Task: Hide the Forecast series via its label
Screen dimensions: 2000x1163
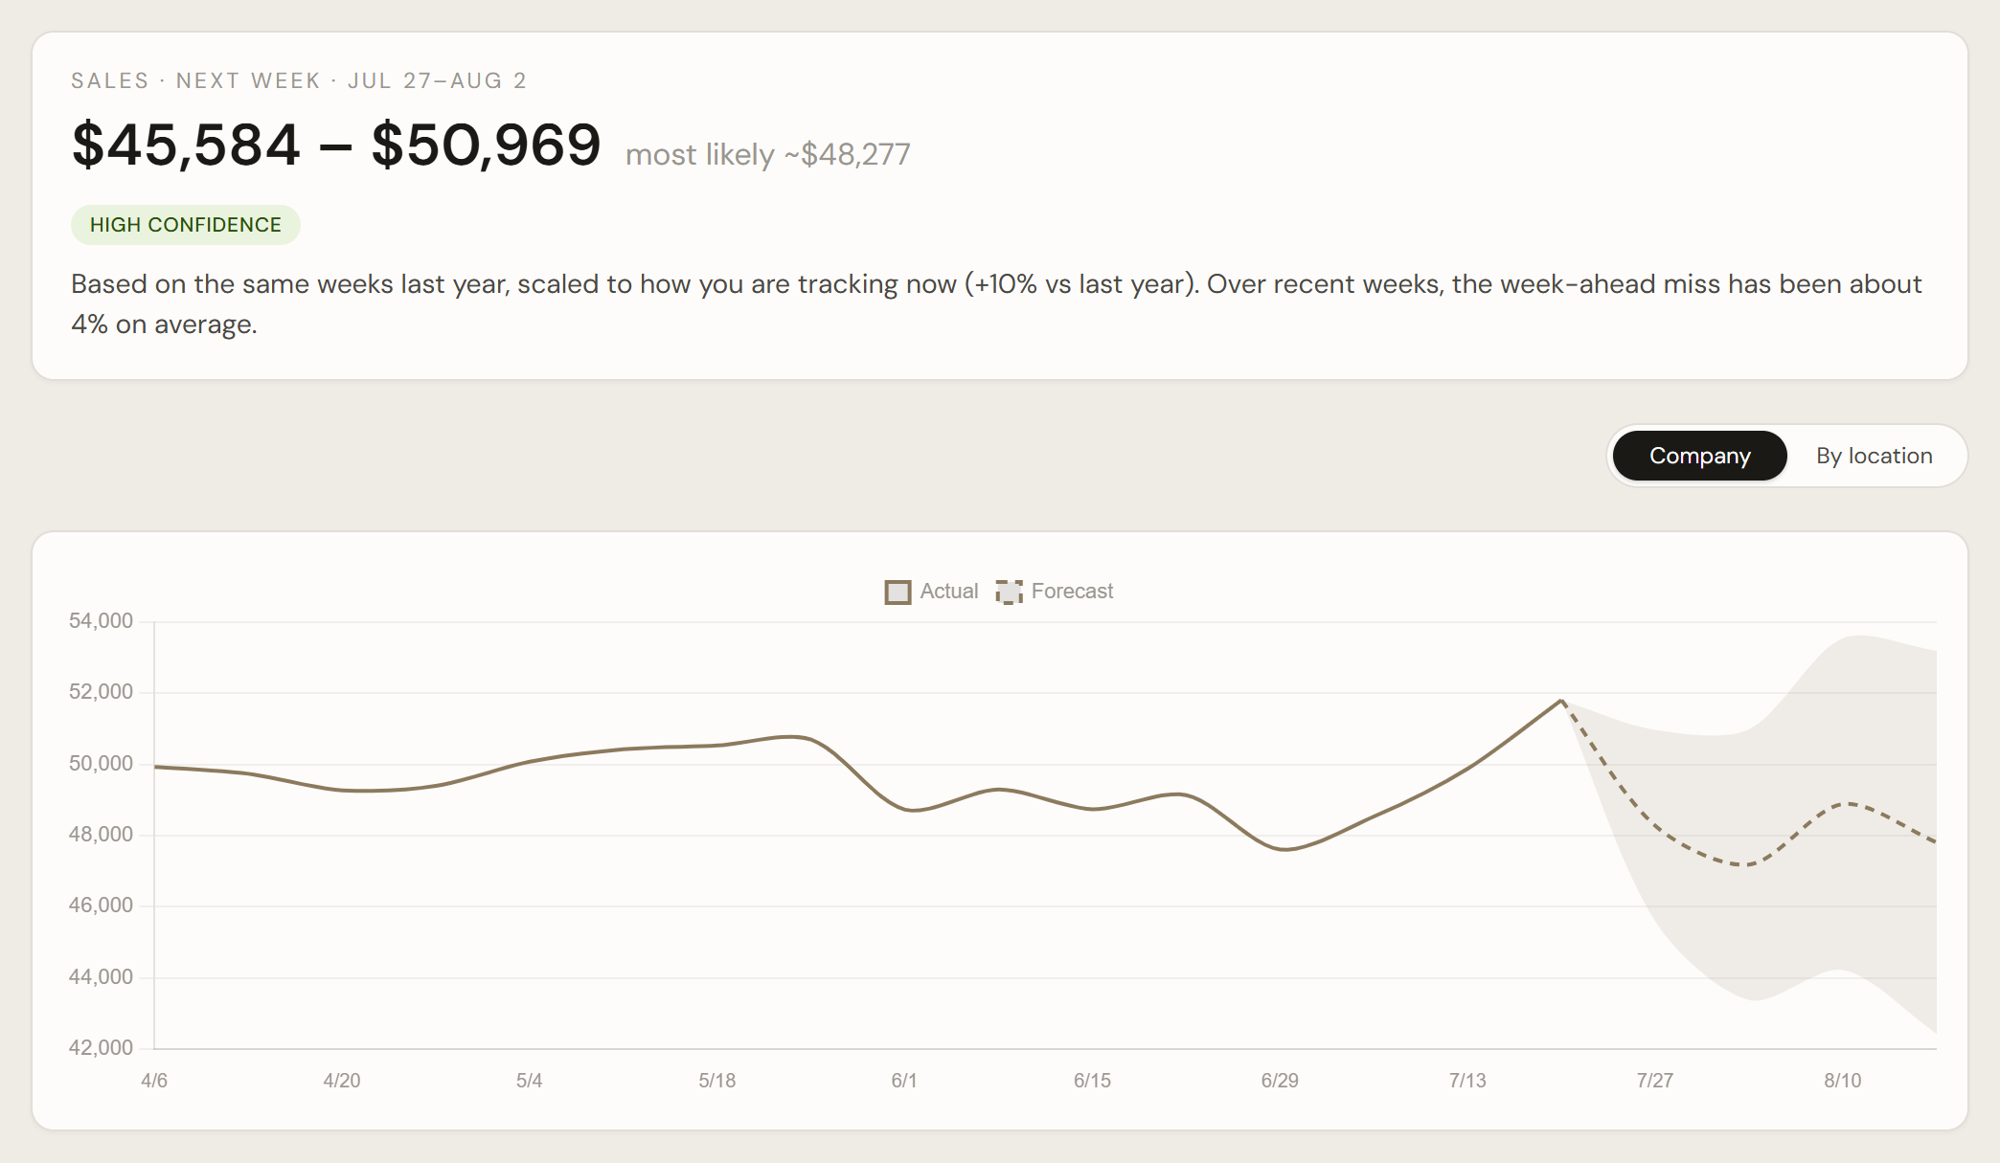Action: click(x=1072, y=592)
